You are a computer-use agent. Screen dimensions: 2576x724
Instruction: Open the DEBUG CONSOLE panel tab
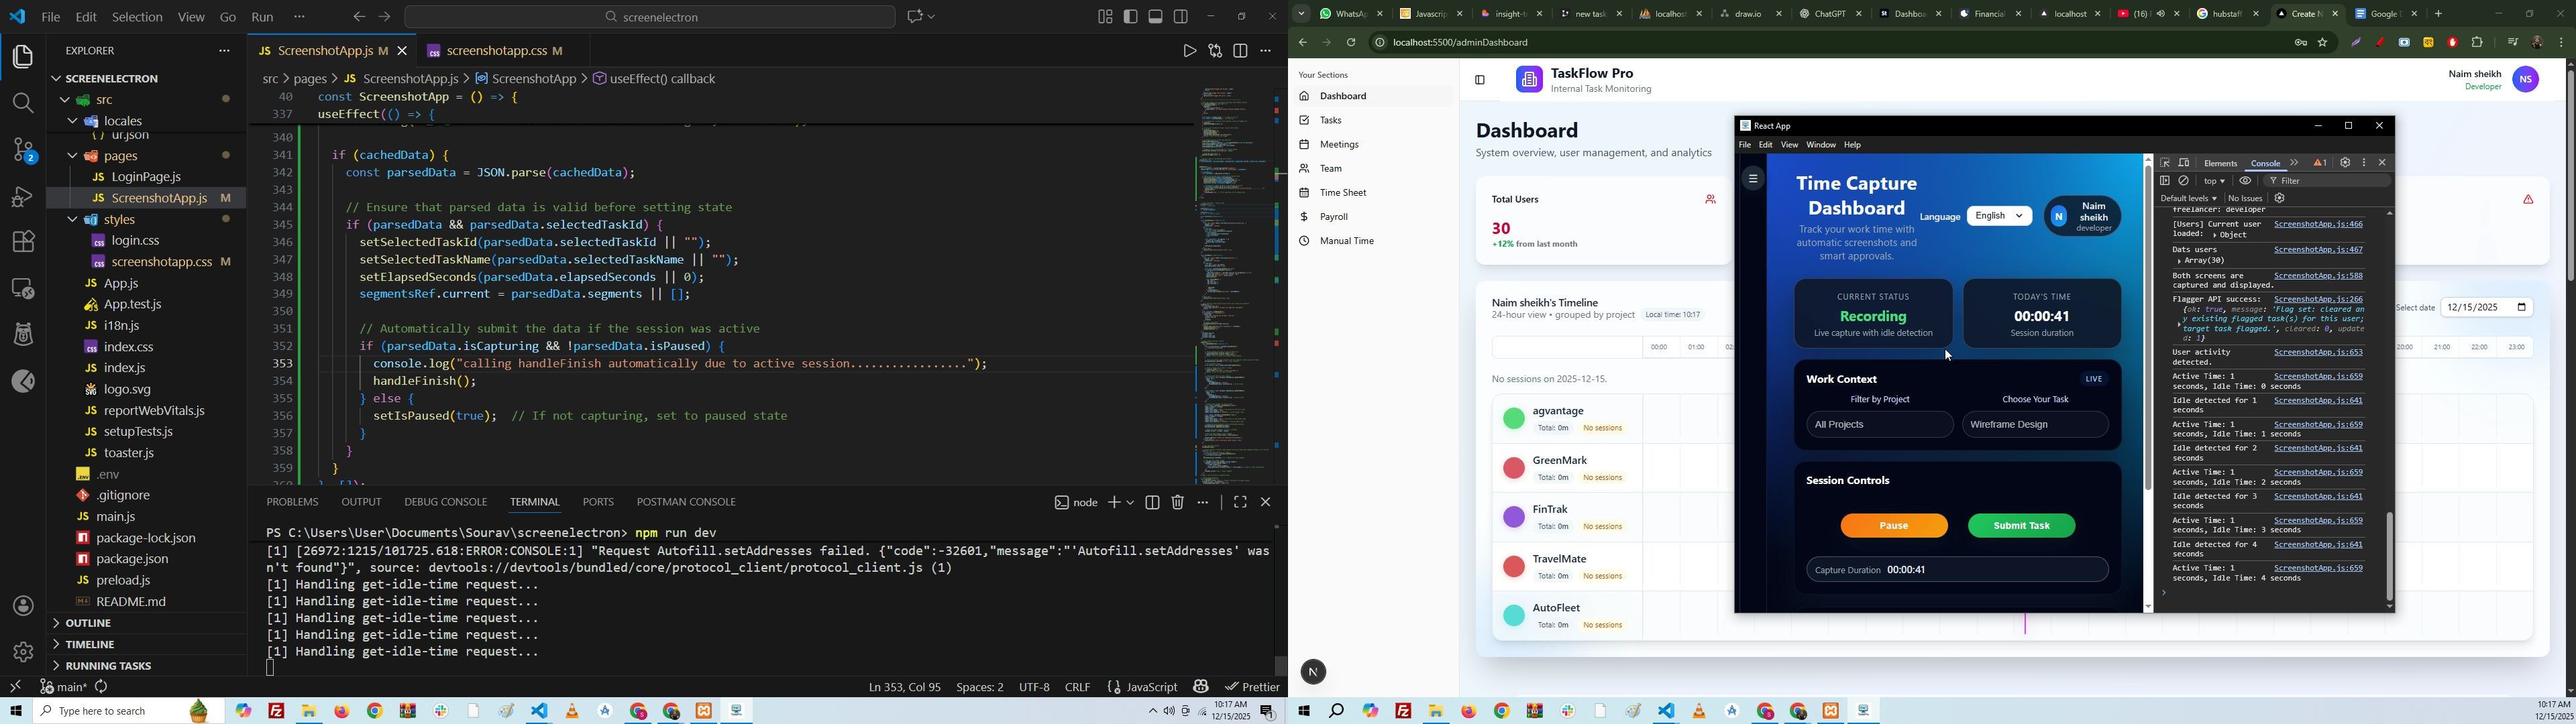click(x=445, y=502)
